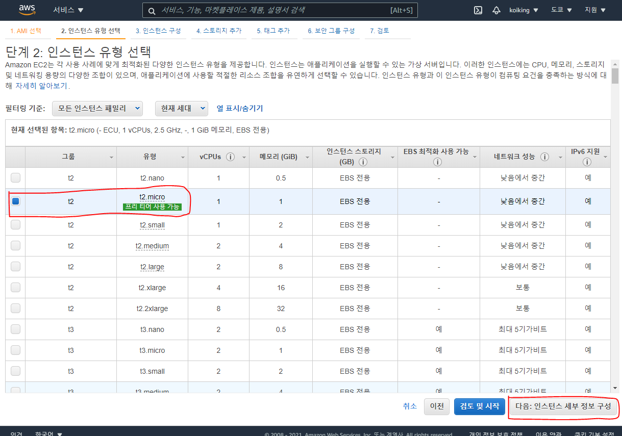Screen dimensions: 622x436
Task: Open the 유형 column sort arrow
Action: click(183, 158)
